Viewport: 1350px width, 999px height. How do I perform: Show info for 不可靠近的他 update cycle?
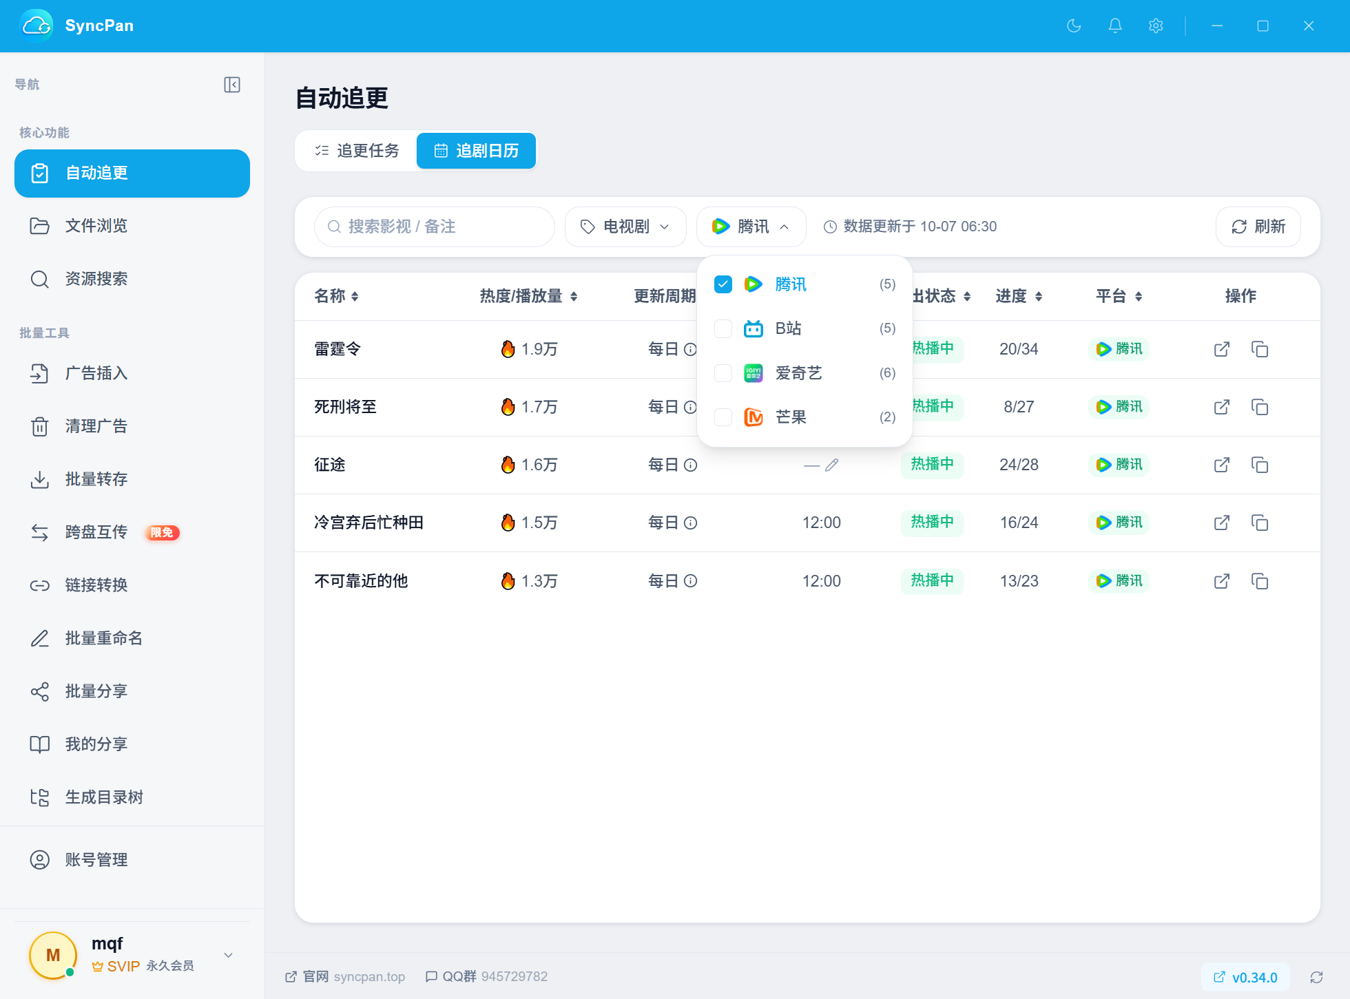pyautogui.click(x=690, y=581)
